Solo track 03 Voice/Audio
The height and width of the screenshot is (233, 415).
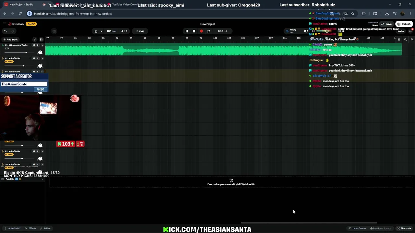coord(38,72)
